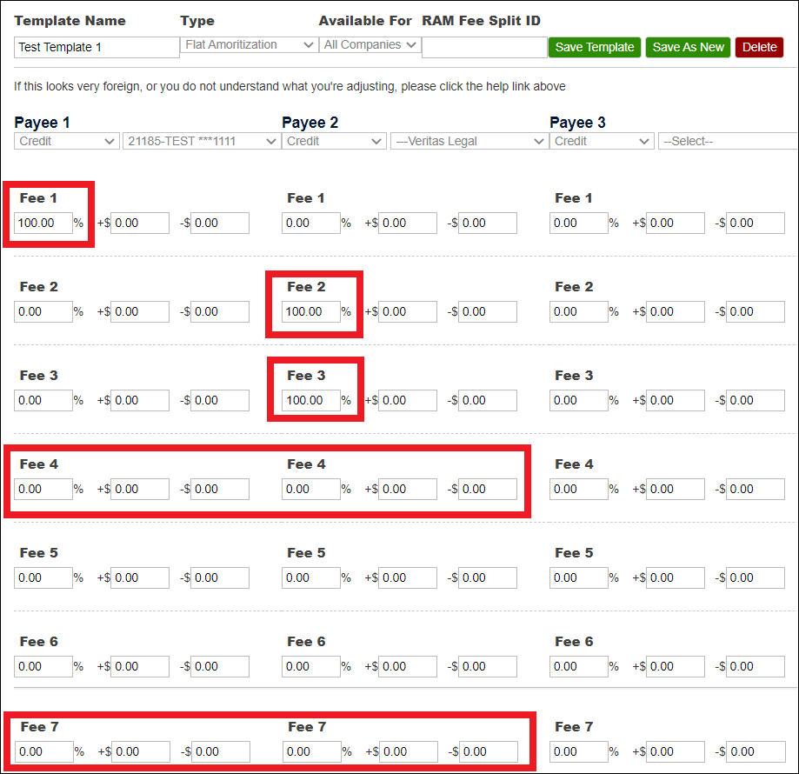Click the Template Name text field
Screen dimensions: 799x774
click(97, 48)
